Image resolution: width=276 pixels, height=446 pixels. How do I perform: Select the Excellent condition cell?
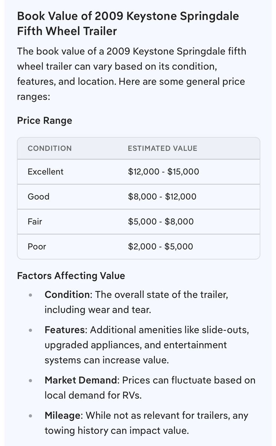pyautogui.click(x=46, y=172)
